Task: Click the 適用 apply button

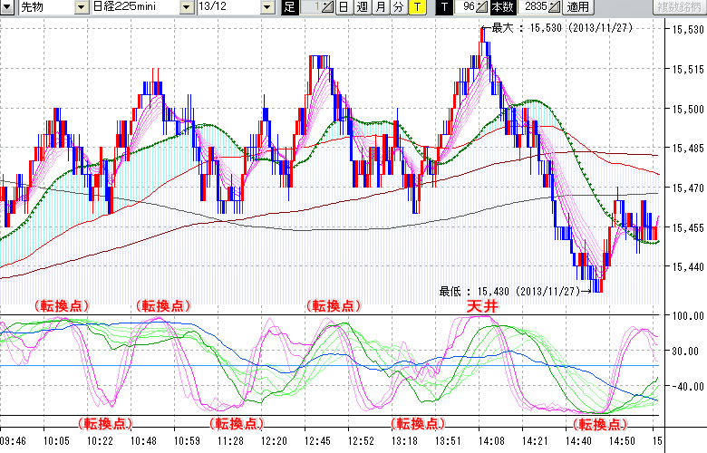Action: pyautogui.click(x=577, y=7)
